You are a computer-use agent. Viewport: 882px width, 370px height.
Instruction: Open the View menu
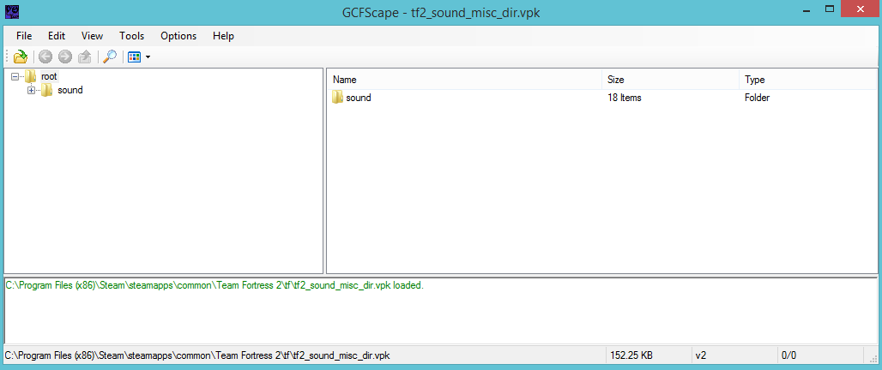click(93, 36)
